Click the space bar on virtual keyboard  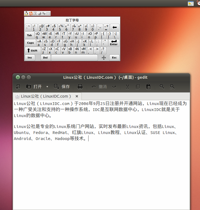(74, 58)
